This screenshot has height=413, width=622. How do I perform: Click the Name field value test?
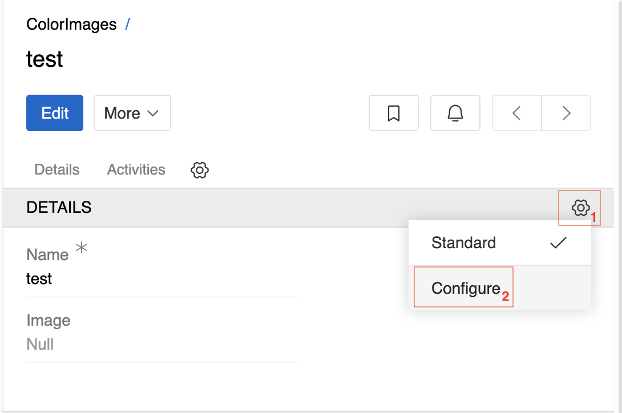[x=39, y=279]
